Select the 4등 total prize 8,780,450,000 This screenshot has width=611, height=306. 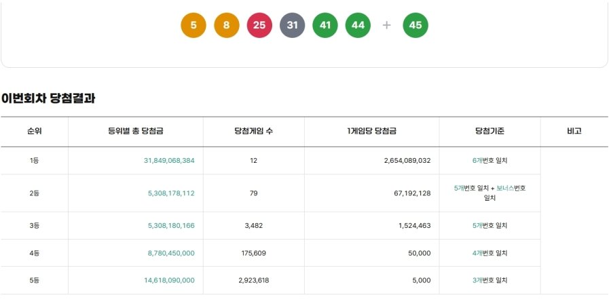click(x=170, y=253)
